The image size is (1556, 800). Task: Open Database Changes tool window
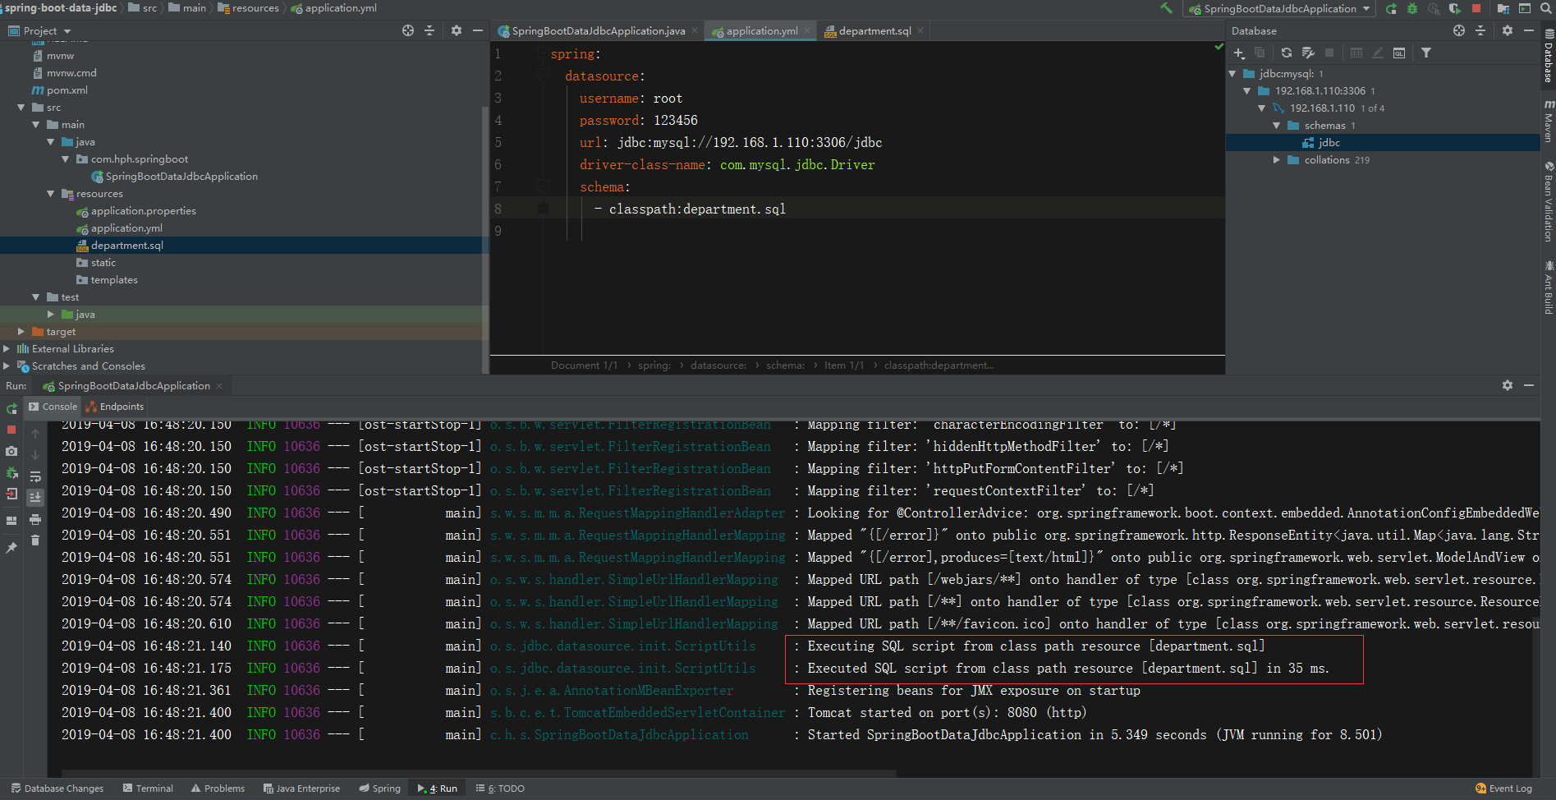pyautogui.click(x=57, y=789)
